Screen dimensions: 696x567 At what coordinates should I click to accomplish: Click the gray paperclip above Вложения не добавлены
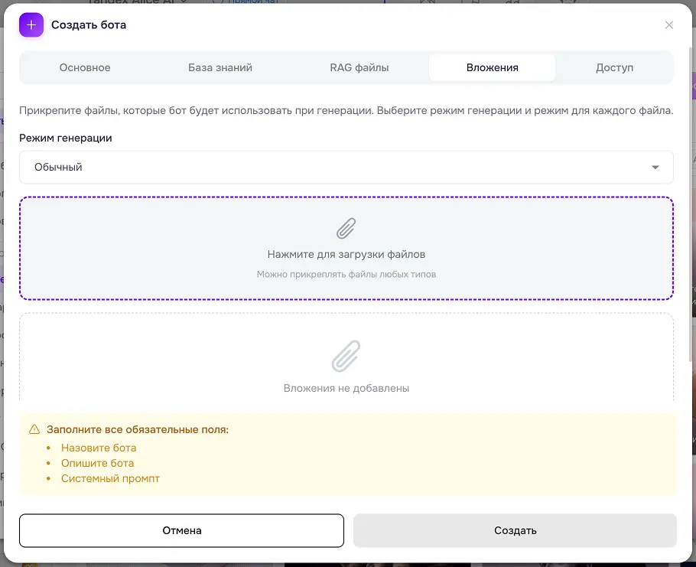click(x=346, y=356)
